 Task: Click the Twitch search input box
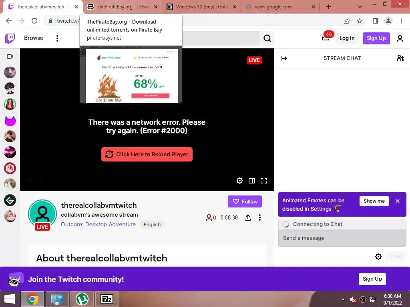tap(221, 38)
